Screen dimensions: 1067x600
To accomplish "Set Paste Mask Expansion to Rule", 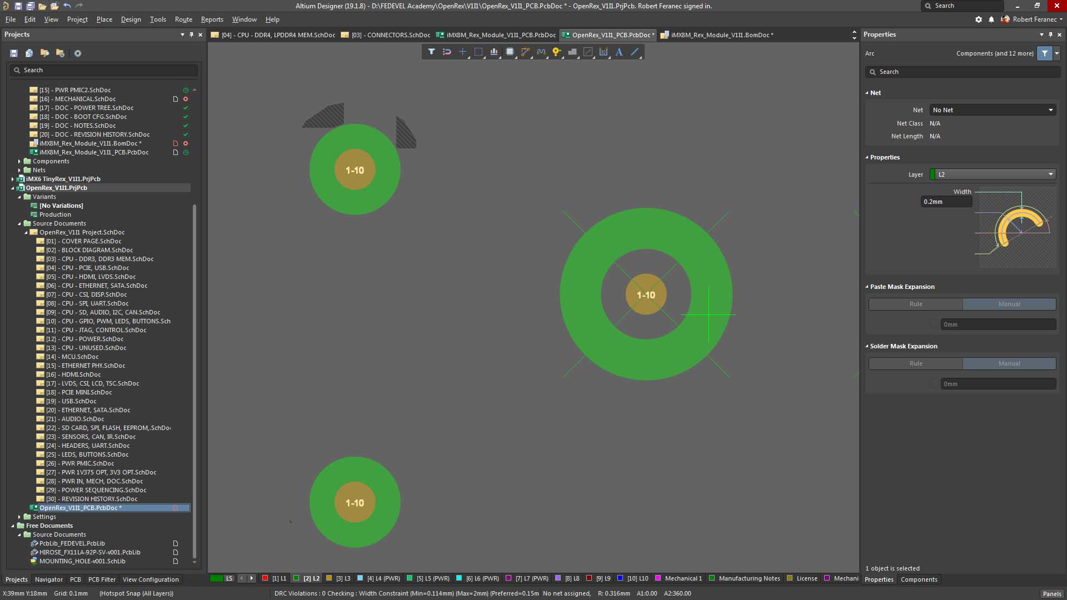I will [x=916, y=304].
